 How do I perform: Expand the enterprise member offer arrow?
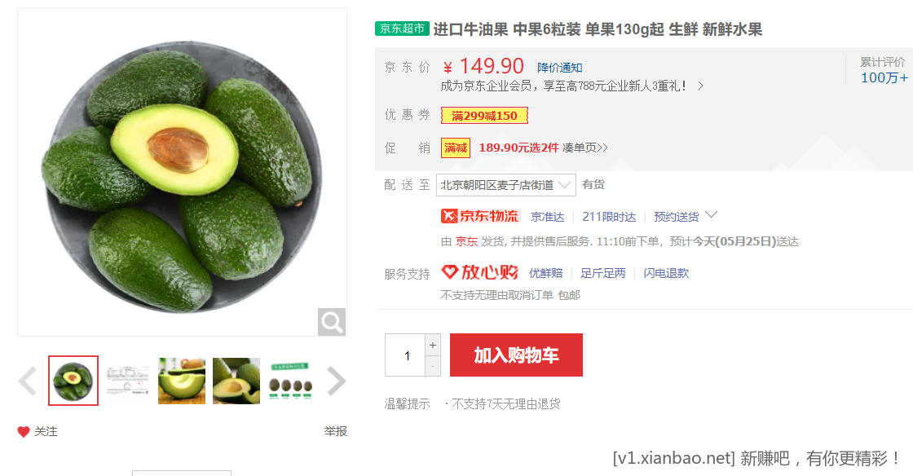coord(700,86)
